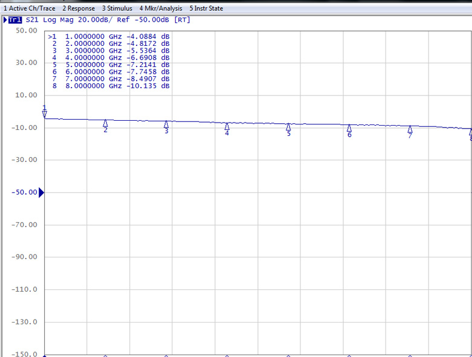The height and width of the screenshot is (357, 472).
Task: Open the Response menu
Action: 79,8
